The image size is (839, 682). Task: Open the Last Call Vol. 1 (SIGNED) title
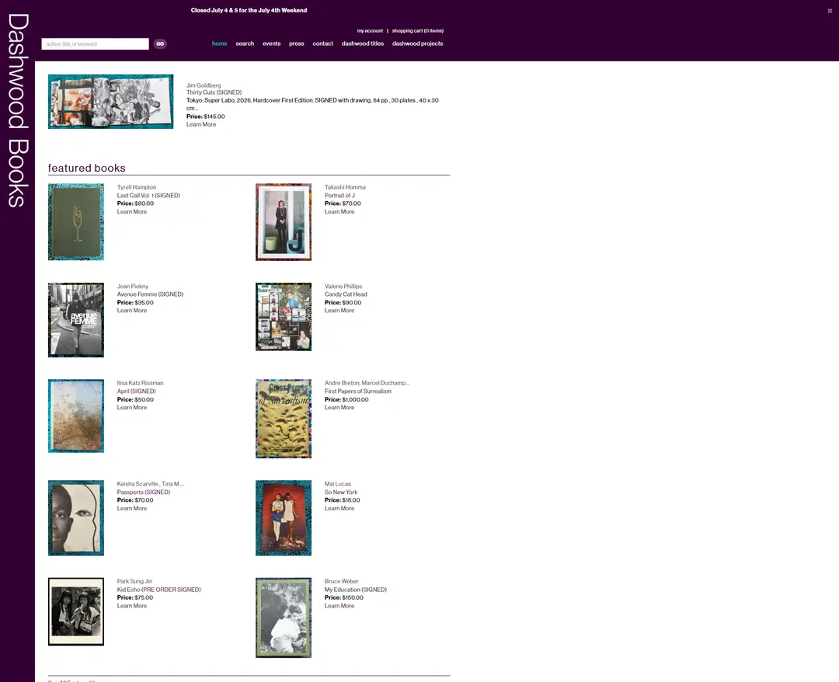[148, 196]
